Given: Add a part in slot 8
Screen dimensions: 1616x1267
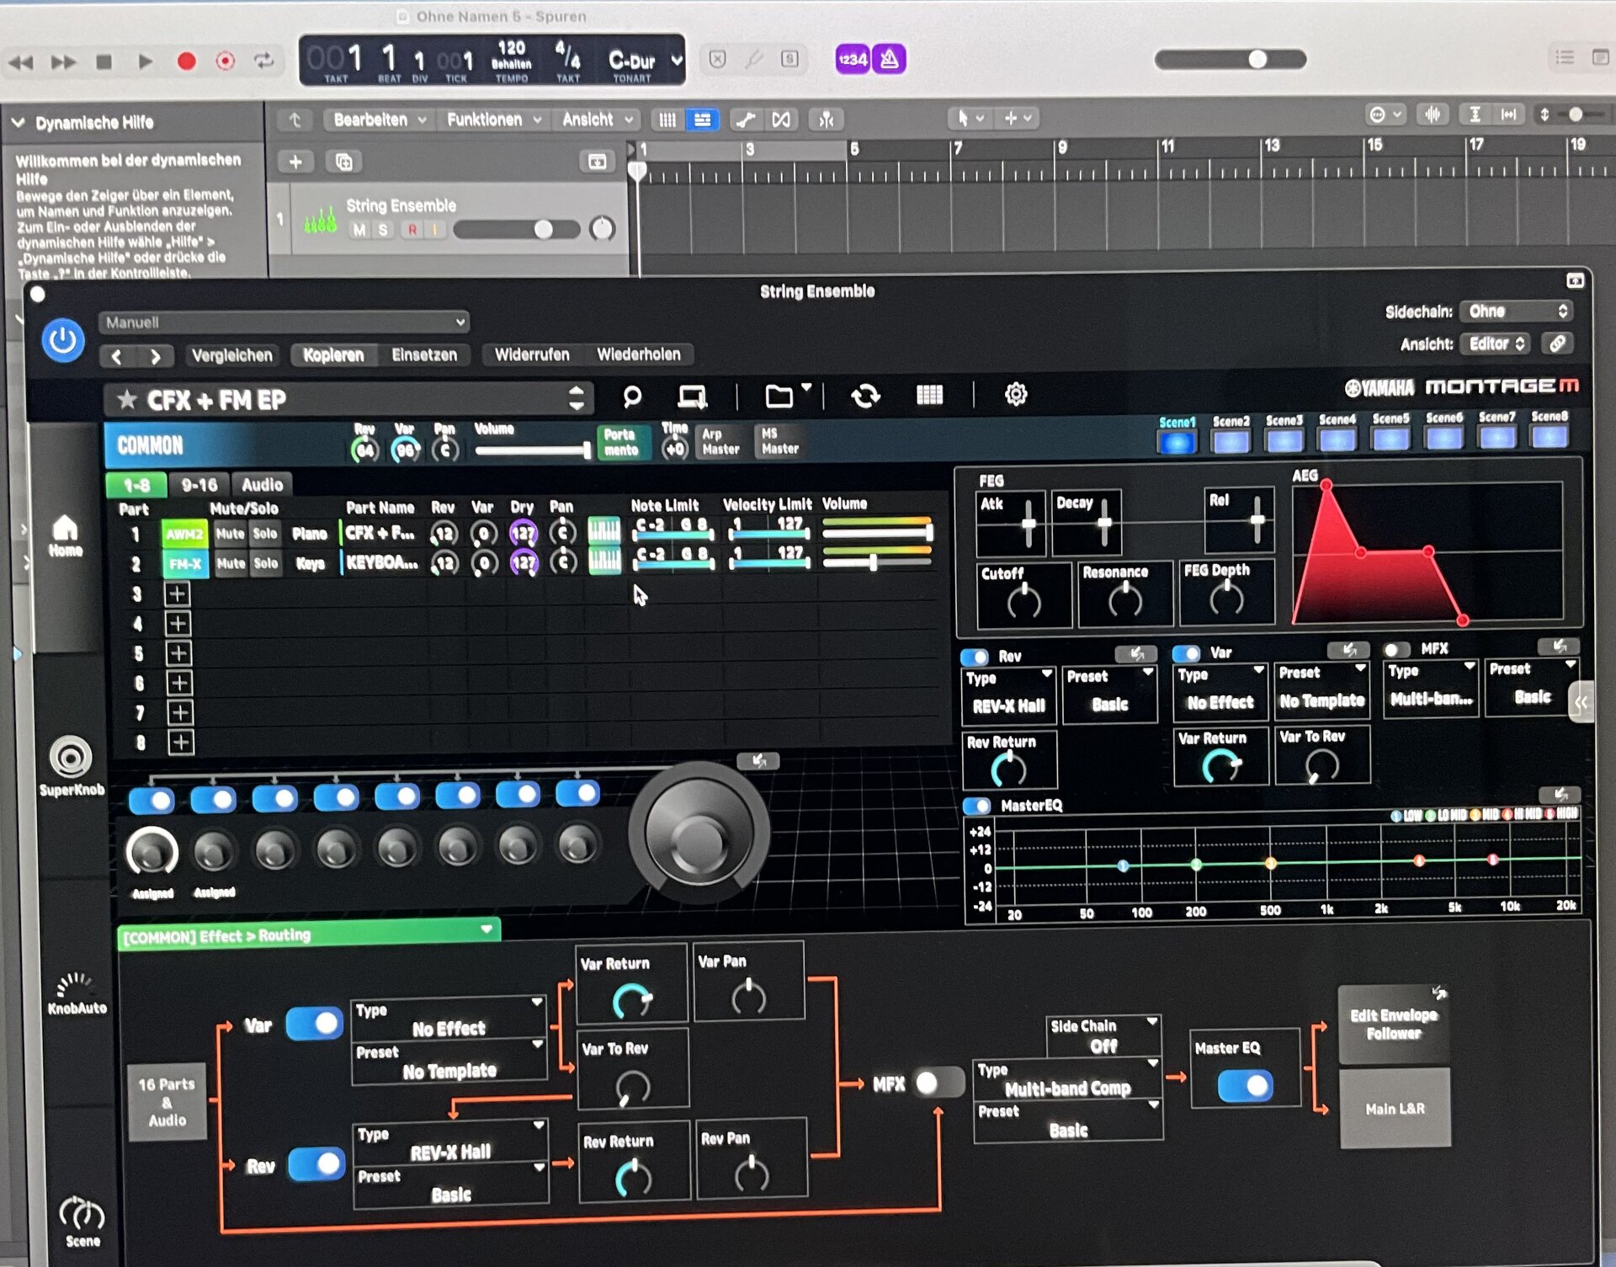Looking at the screenshot, I should (180, 743).
